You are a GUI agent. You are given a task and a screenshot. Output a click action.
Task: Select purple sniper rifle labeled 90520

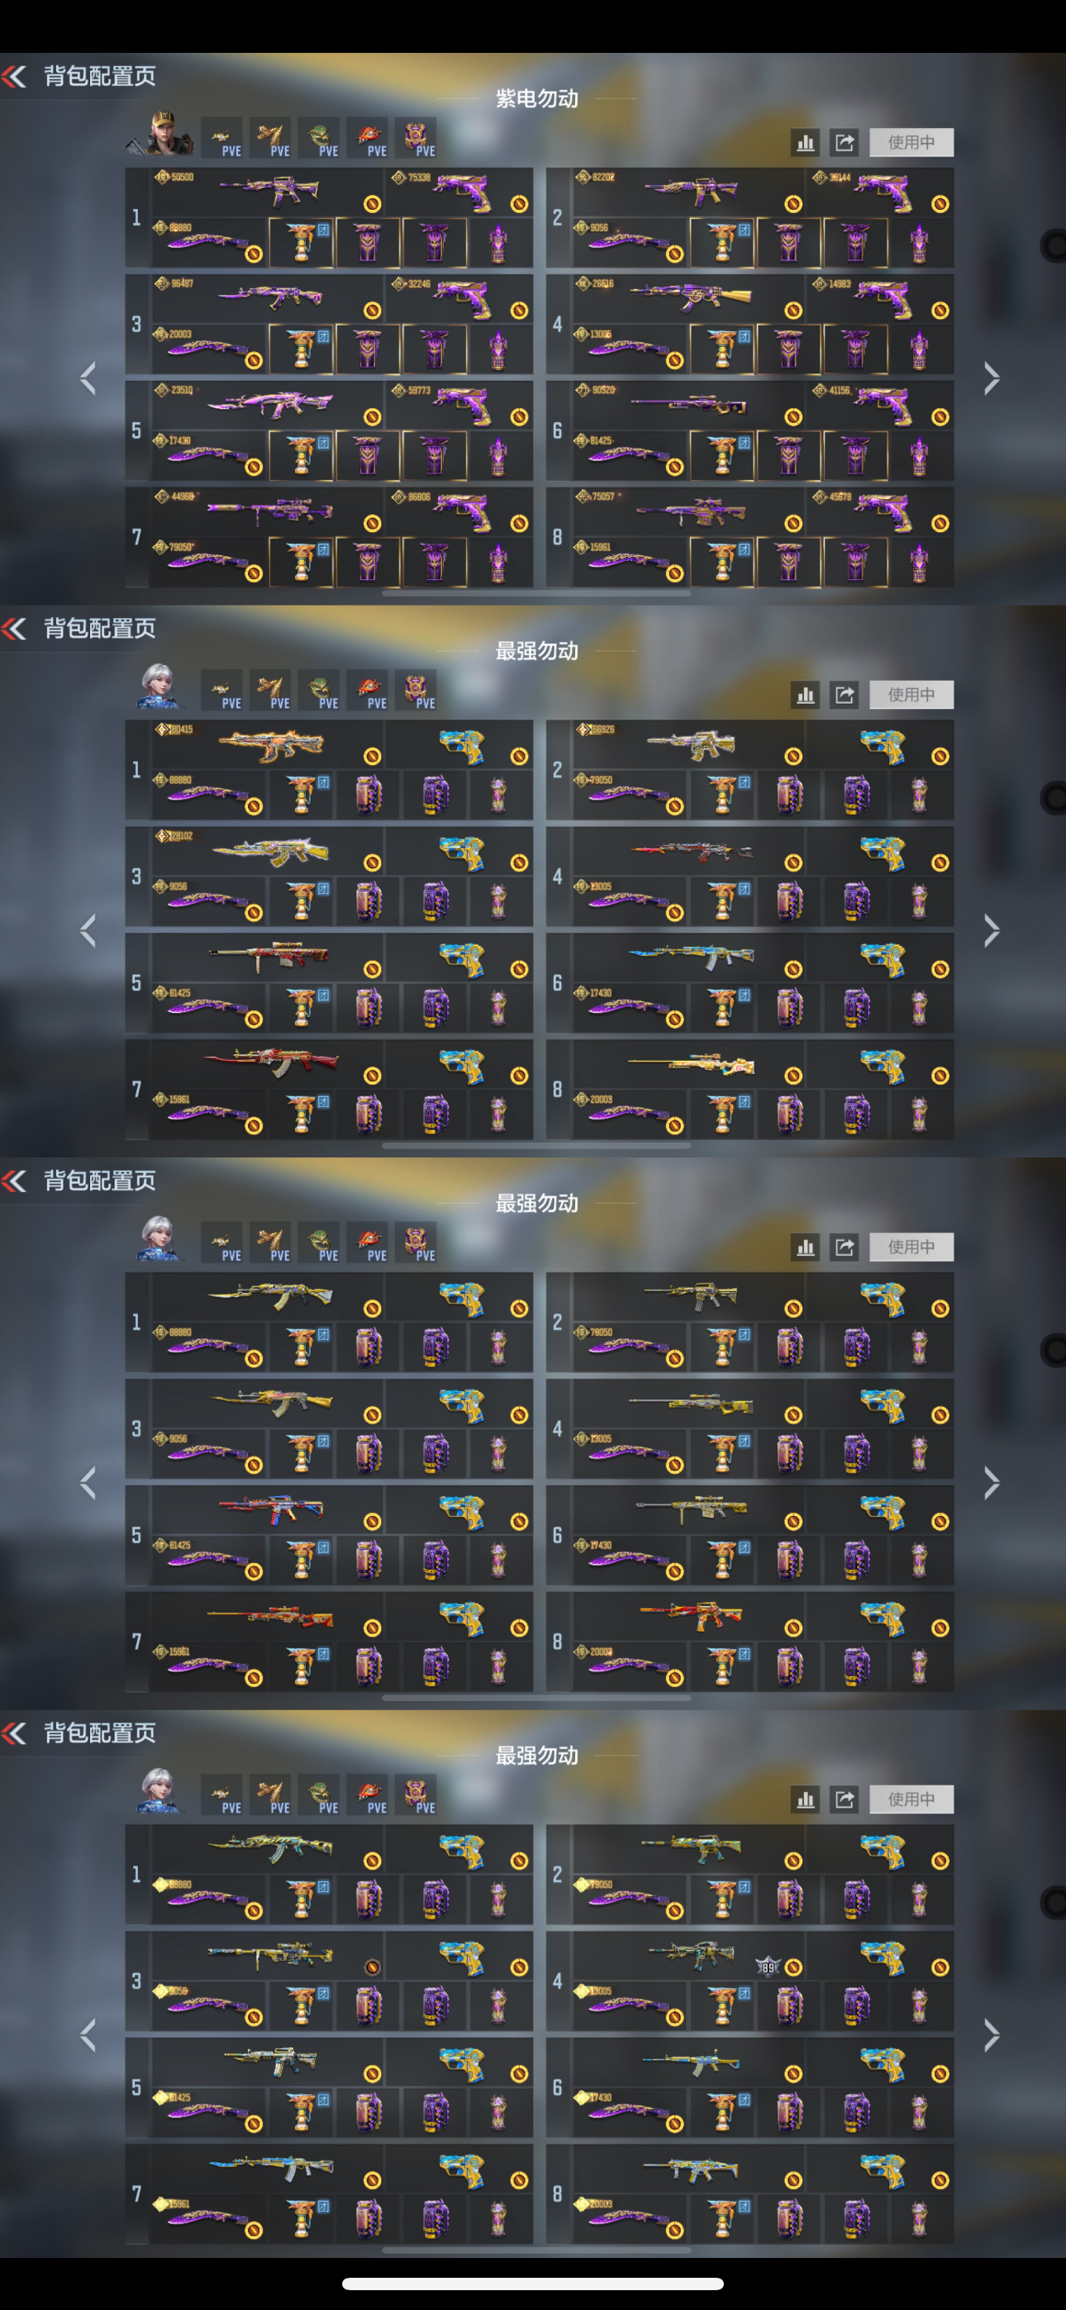click(x=689, y=405)
